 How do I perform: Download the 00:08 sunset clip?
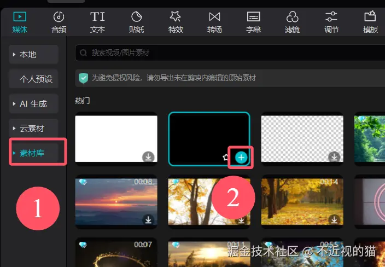148,219
